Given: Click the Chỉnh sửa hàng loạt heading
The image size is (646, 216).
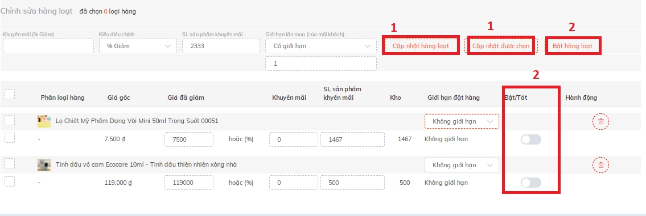Looking at the screenshot, I should coord(36,11).
